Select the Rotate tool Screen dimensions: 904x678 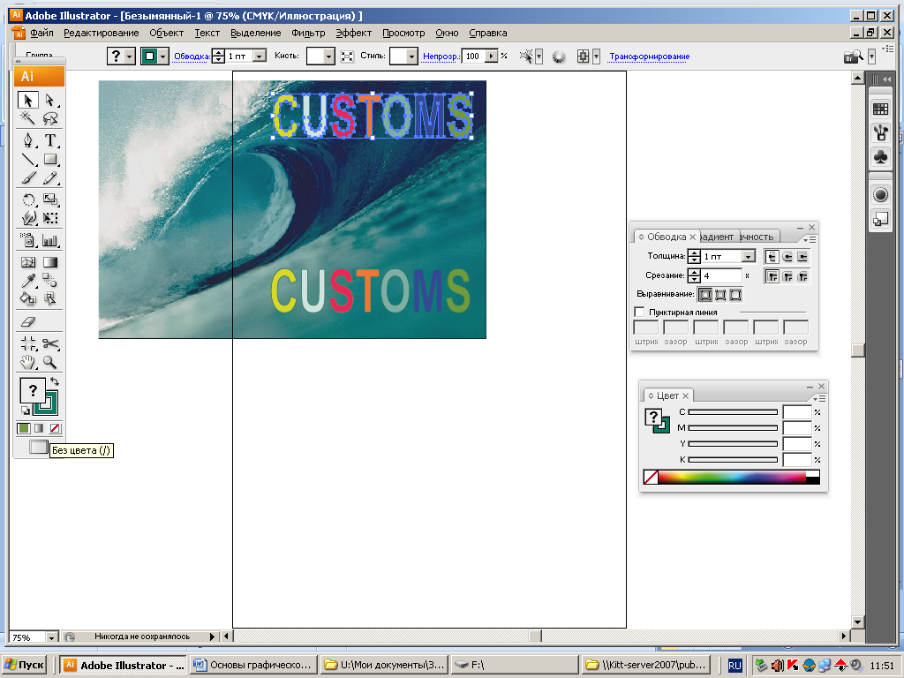(27, 200)
